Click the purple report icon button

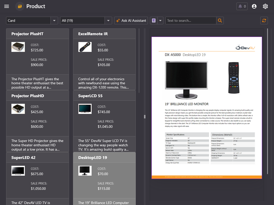(x=153, y=20)
